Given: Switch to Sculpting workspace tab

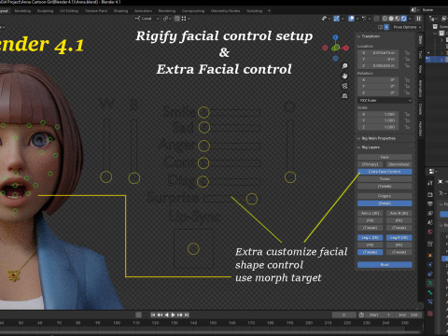Looking at the screenshot, I should [x=46, y=11].
